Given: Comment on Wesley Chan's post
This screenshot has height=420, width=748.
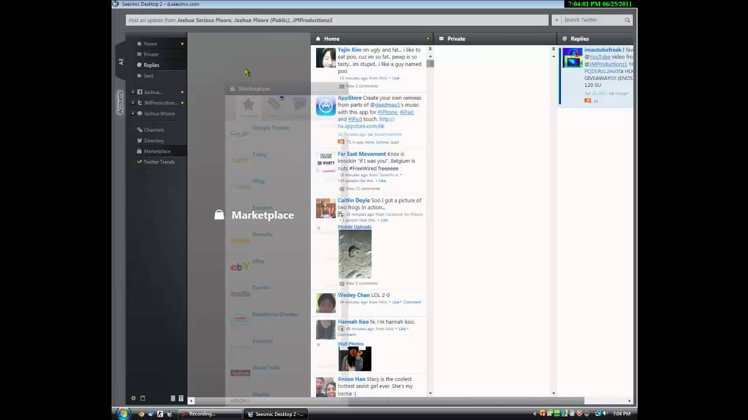Looking at the screenshot, I should pos(411,302).
